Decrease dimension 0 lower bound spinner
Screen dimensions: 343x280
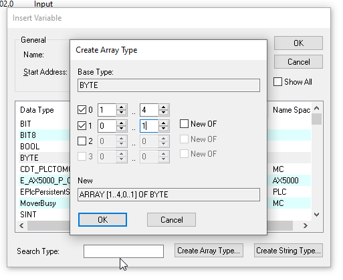[x=122, y=113]
